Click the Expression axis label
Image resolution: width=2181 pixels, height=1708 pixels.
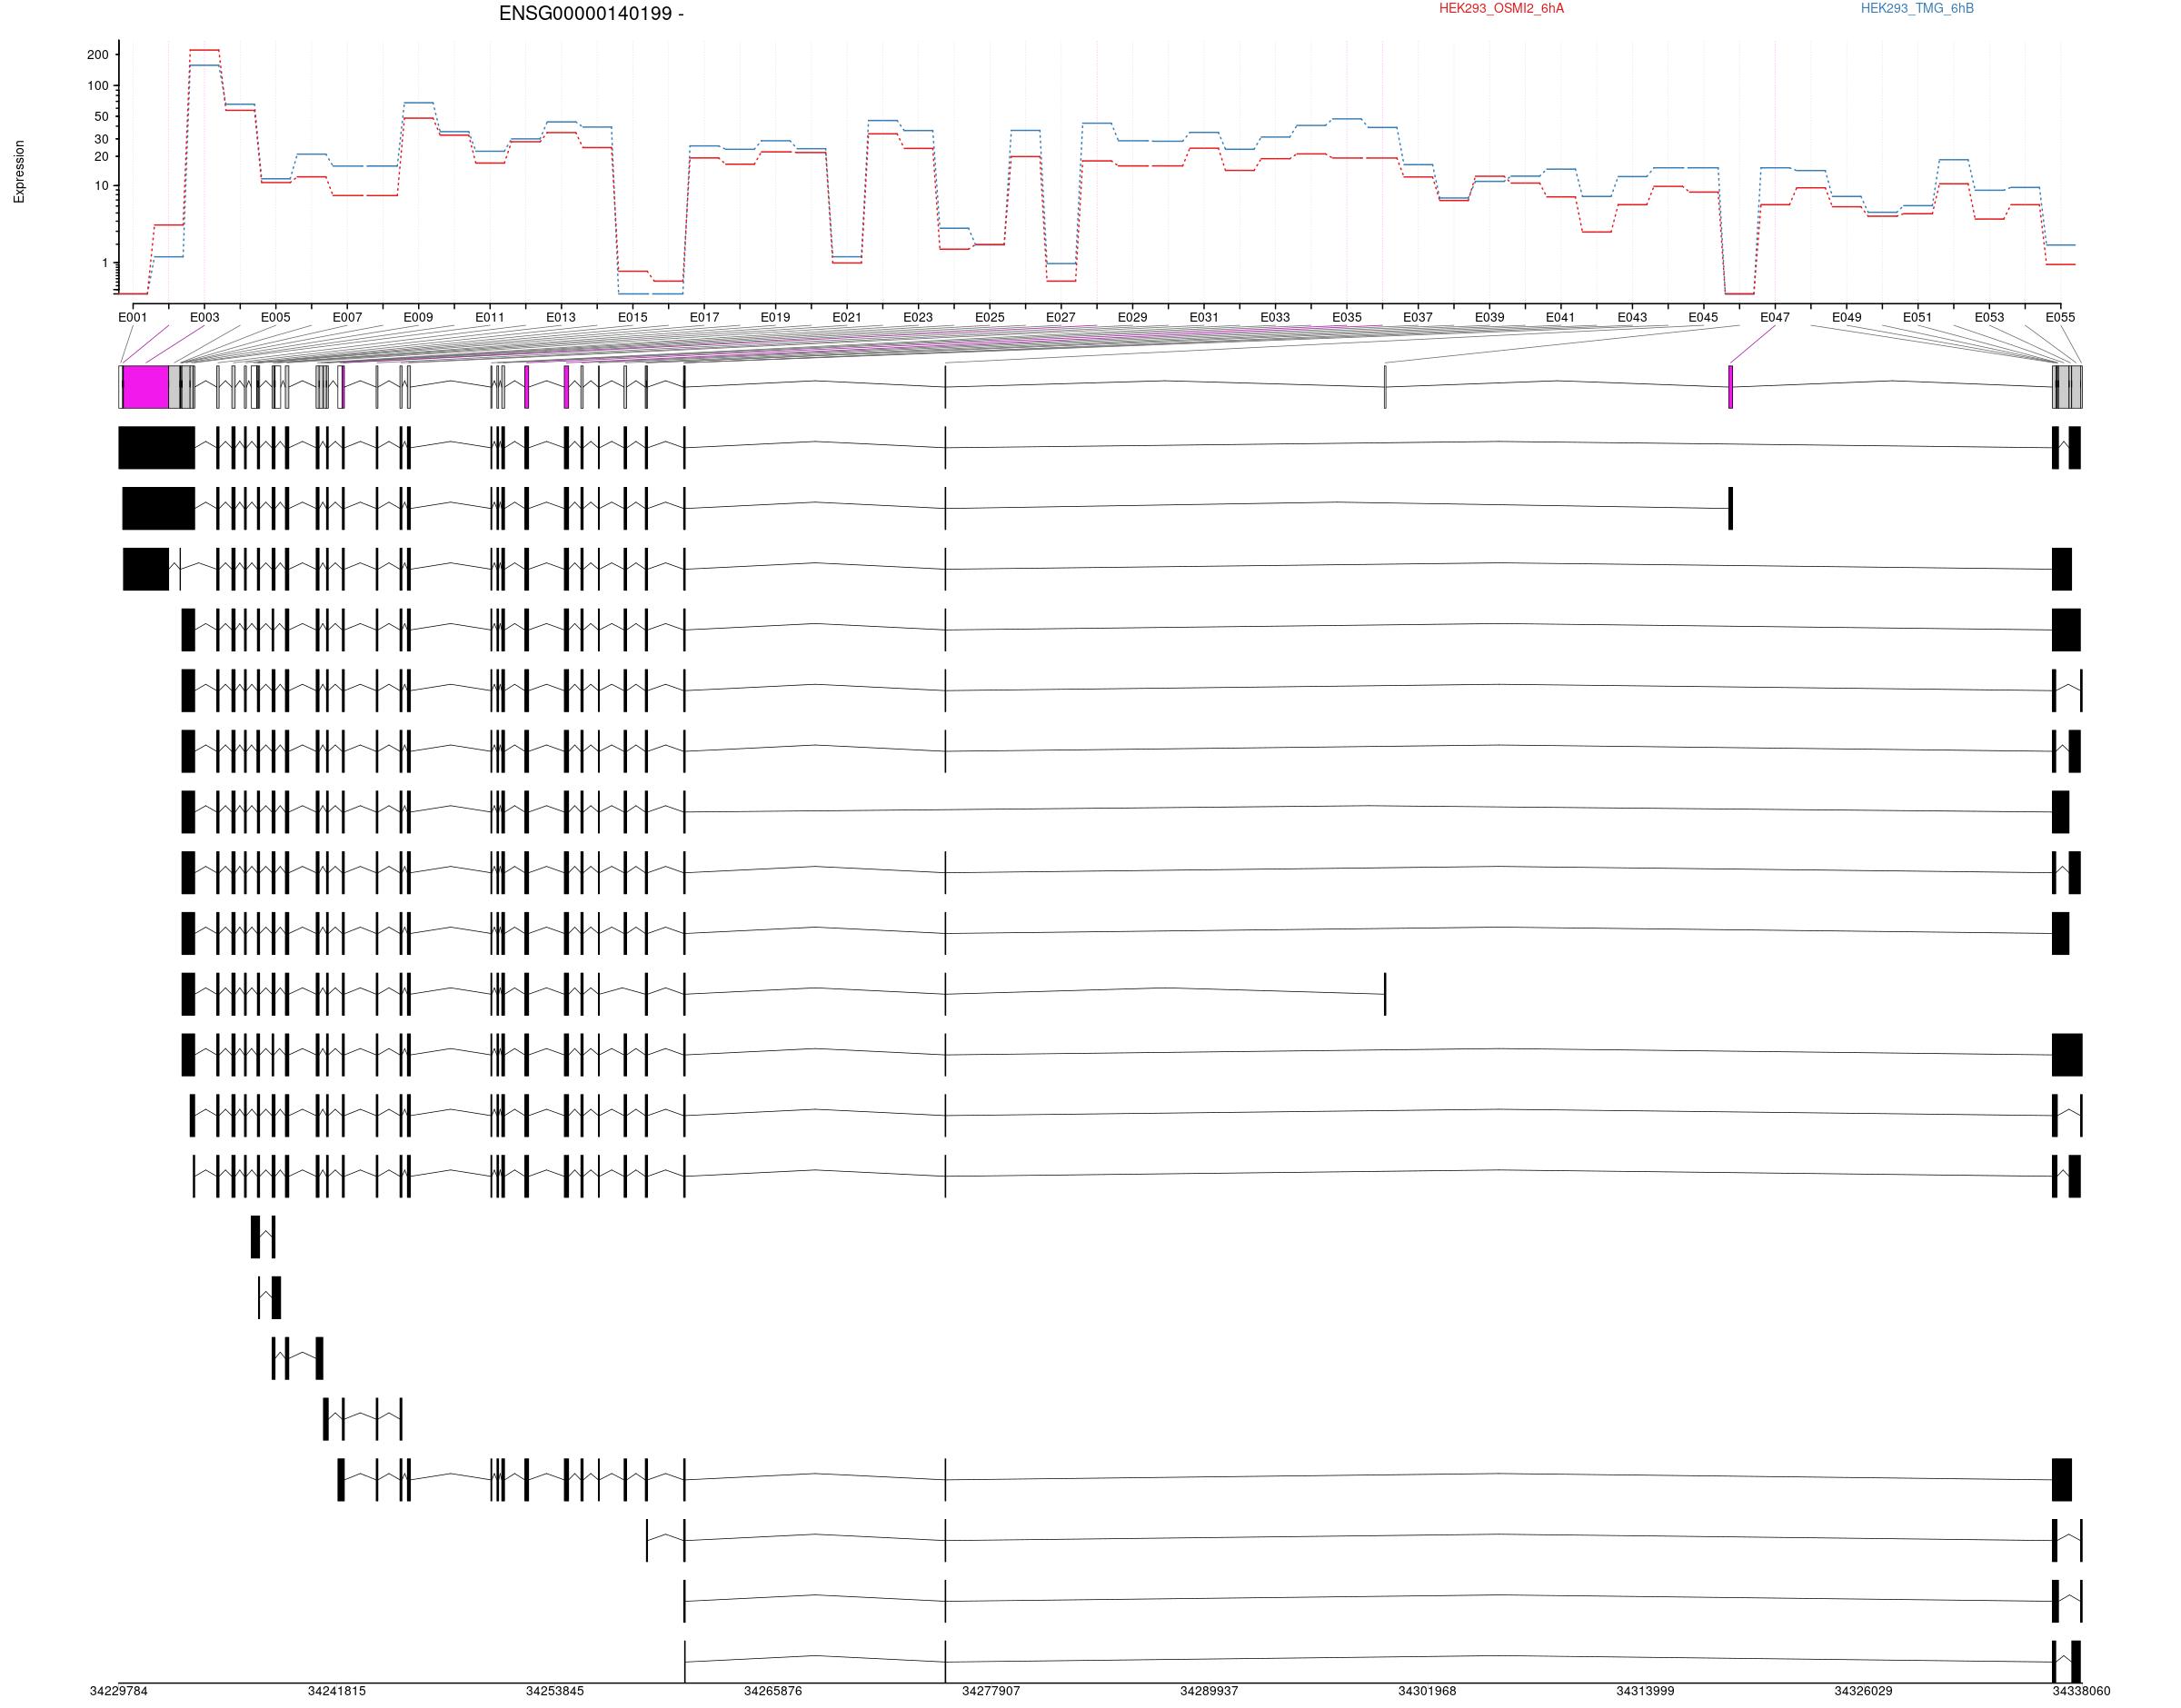pos(19,172)
